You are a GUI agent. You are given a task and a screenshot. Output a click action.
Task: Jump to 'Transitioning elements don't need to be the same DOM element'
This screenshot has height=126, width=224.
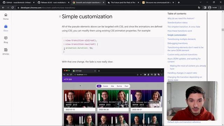coord(185,49)
